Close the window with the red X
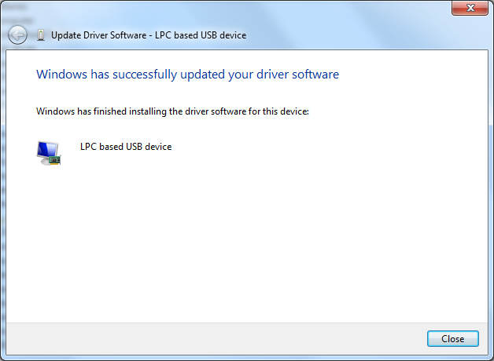The image size is (494, 361). tap(470, 8)
